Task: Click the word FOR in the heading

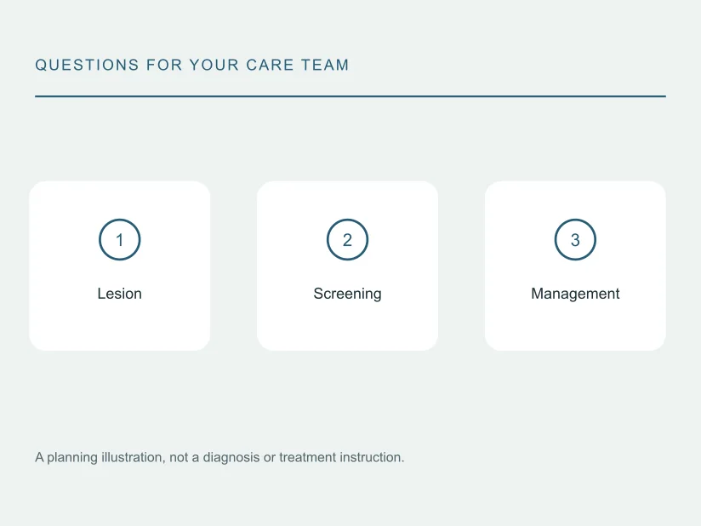Action: coord(164,65)
